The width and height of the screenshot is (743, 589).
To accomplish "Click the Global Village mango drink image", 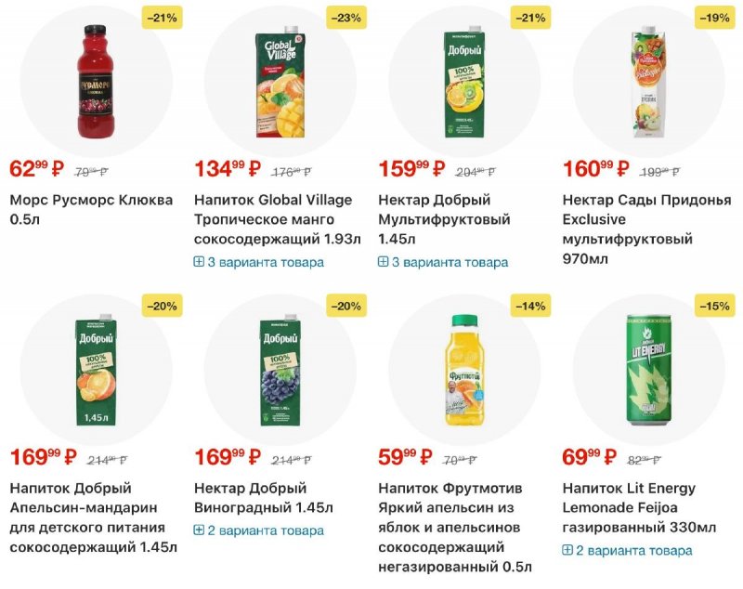I will [280, 84].
